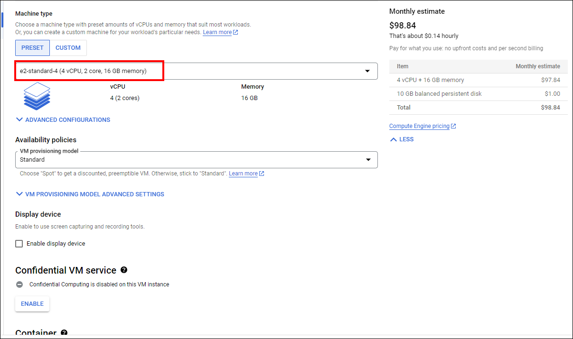Click ENABLE for Confidential VM service
The image size is (573, 339).
click(32, 304)
